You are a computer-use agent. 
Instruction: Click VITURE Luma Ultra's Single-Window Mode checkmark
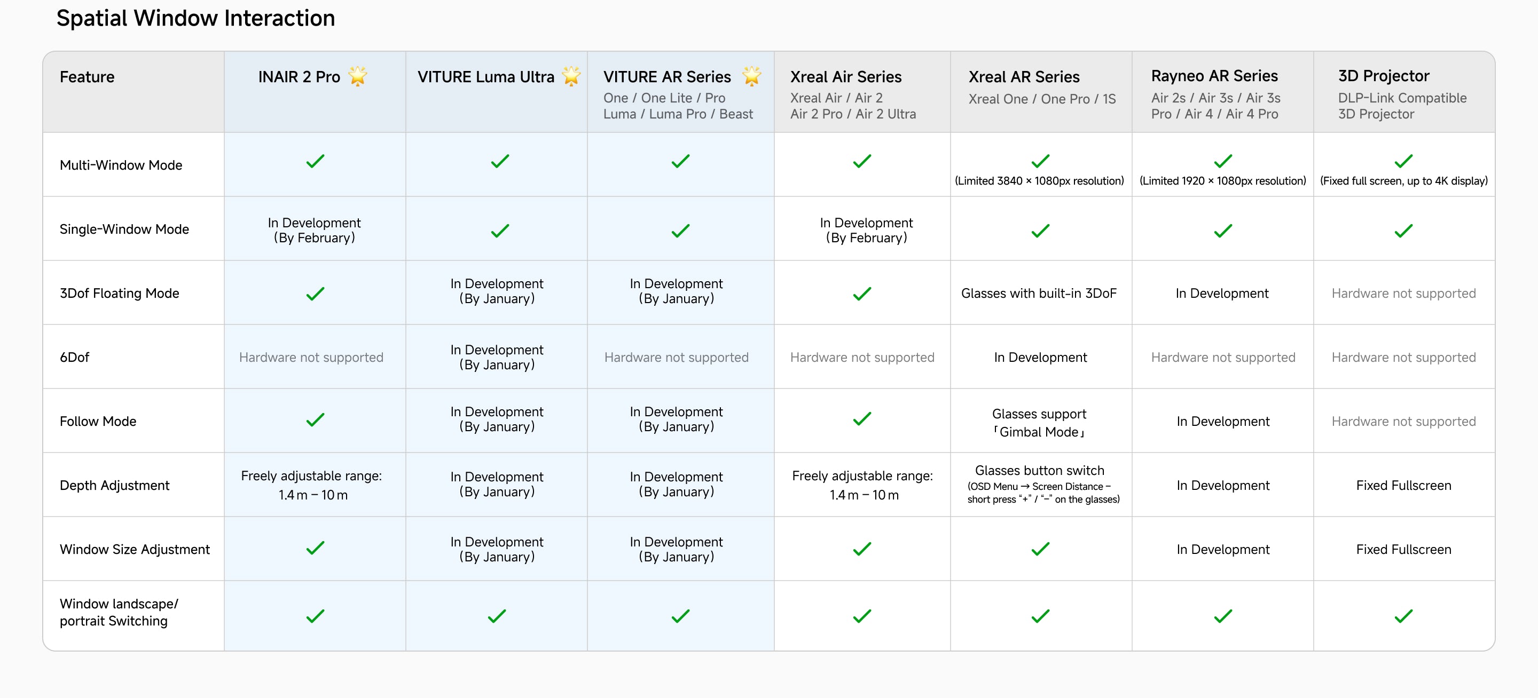[500, 231]
